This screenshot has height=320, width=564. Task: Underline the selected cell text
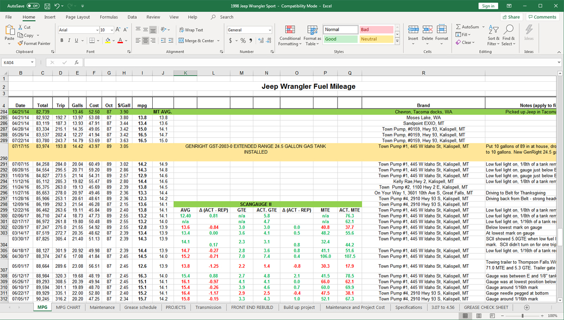76,40
